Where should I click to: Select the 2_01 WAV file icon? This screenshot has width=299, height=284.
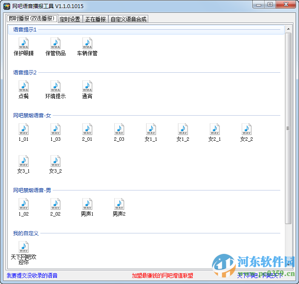point(87,129)
